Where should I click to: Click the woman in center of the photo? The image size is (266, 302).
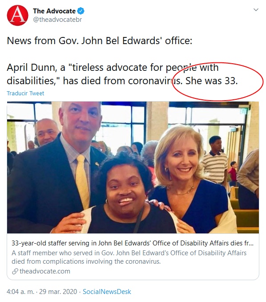[x=125, y=195]
